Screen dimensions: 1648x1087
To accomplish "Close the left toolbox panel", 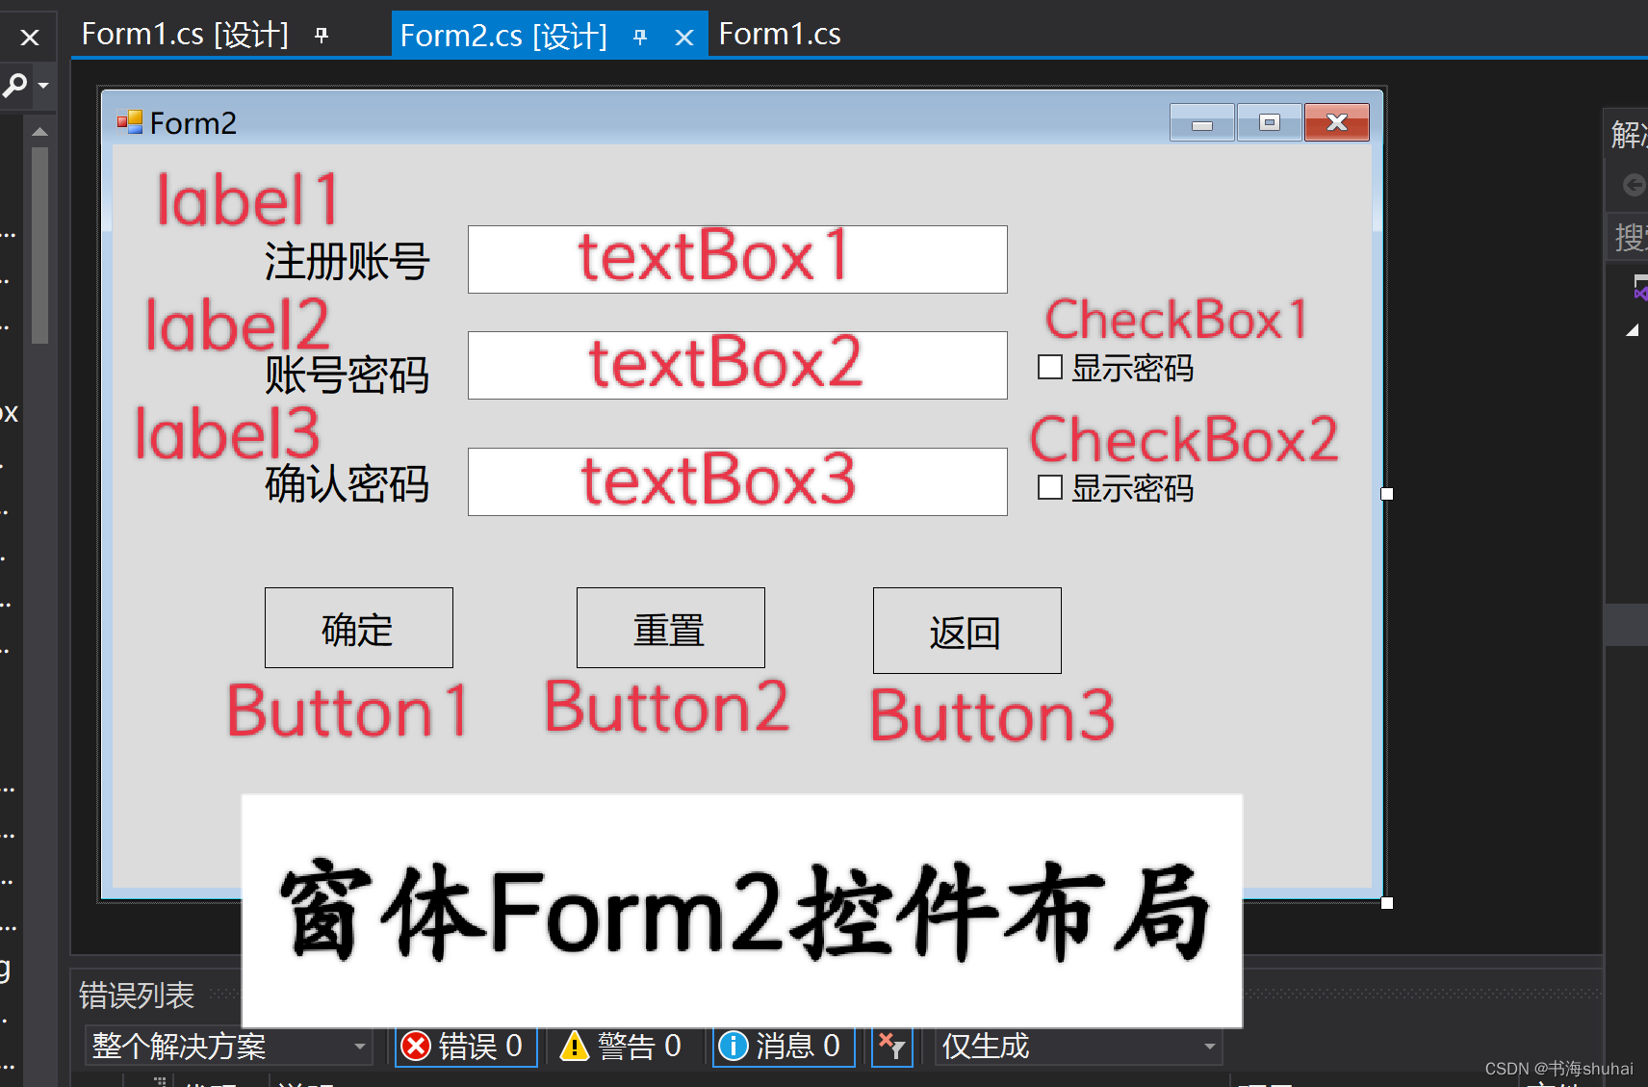I will (x=30, y=38).
